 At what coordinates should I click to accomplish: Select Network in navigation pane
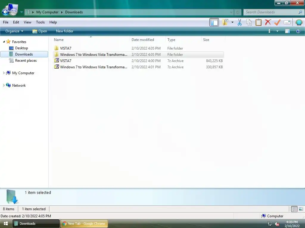point(19,85)
